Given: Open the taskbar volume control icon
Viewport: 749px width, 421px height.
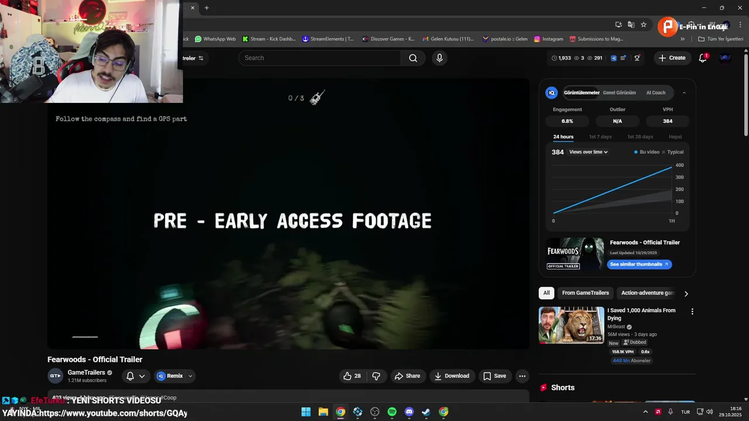Looking at the screenshot, I should click(710, 412).
